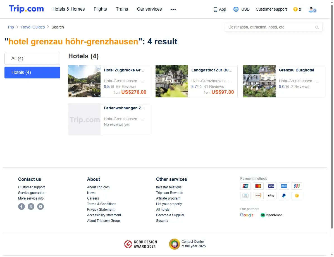Click the Mastercard payment icon
The image size is (334, 257).
click(258, 186)
